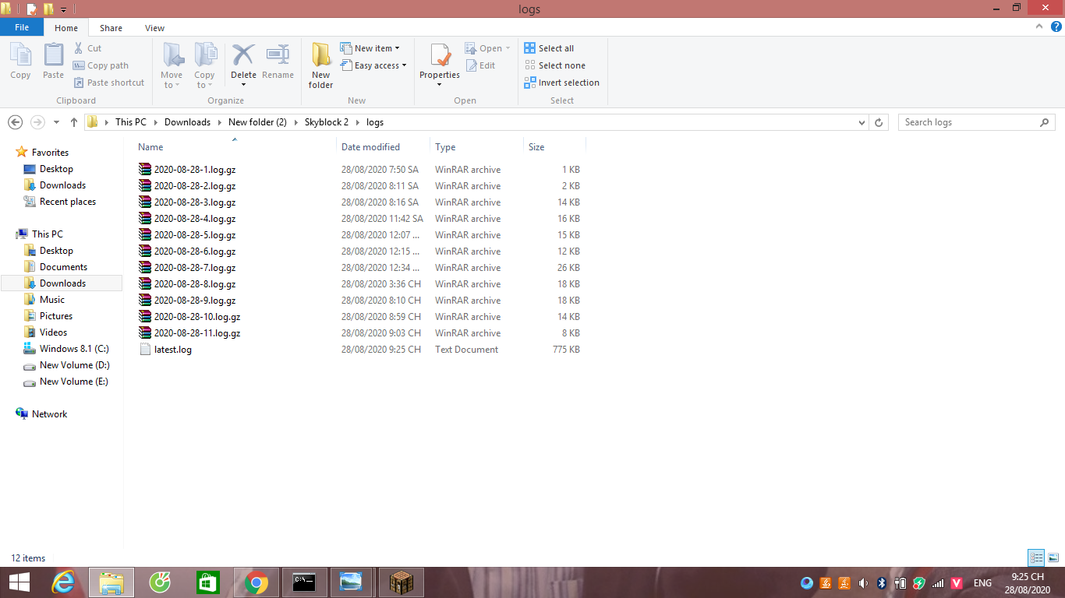Click the Windows Start button

click(19, 582)
